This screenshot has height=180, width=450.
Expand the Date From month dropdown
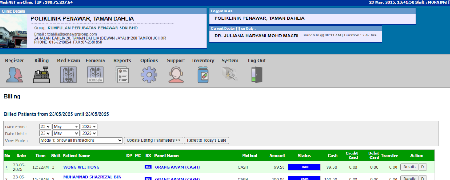tap(66, 127)
